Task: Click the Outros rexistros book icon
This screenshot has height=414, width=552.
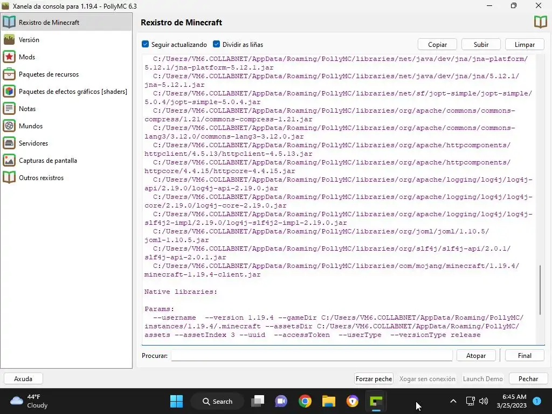Action: click(9, 177)
